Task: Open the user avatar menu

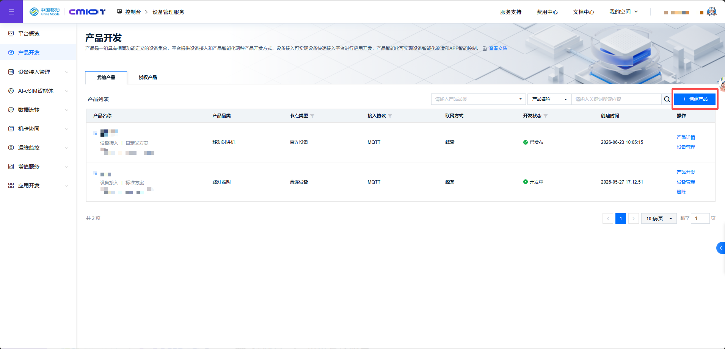Action: pyautogui.click(x=712, y=12)
